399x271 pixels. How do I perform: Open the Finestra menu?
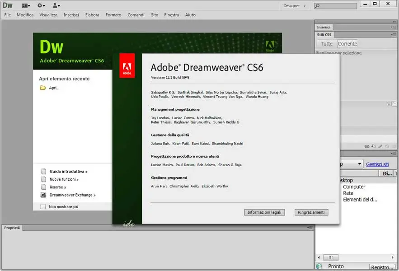[x=172, y=15]
